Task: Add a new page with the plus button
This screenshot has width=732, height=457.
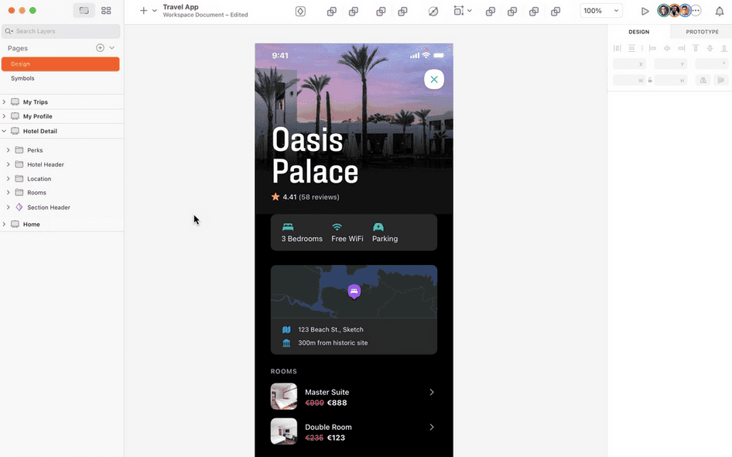Action: click(x=99, y=47)
